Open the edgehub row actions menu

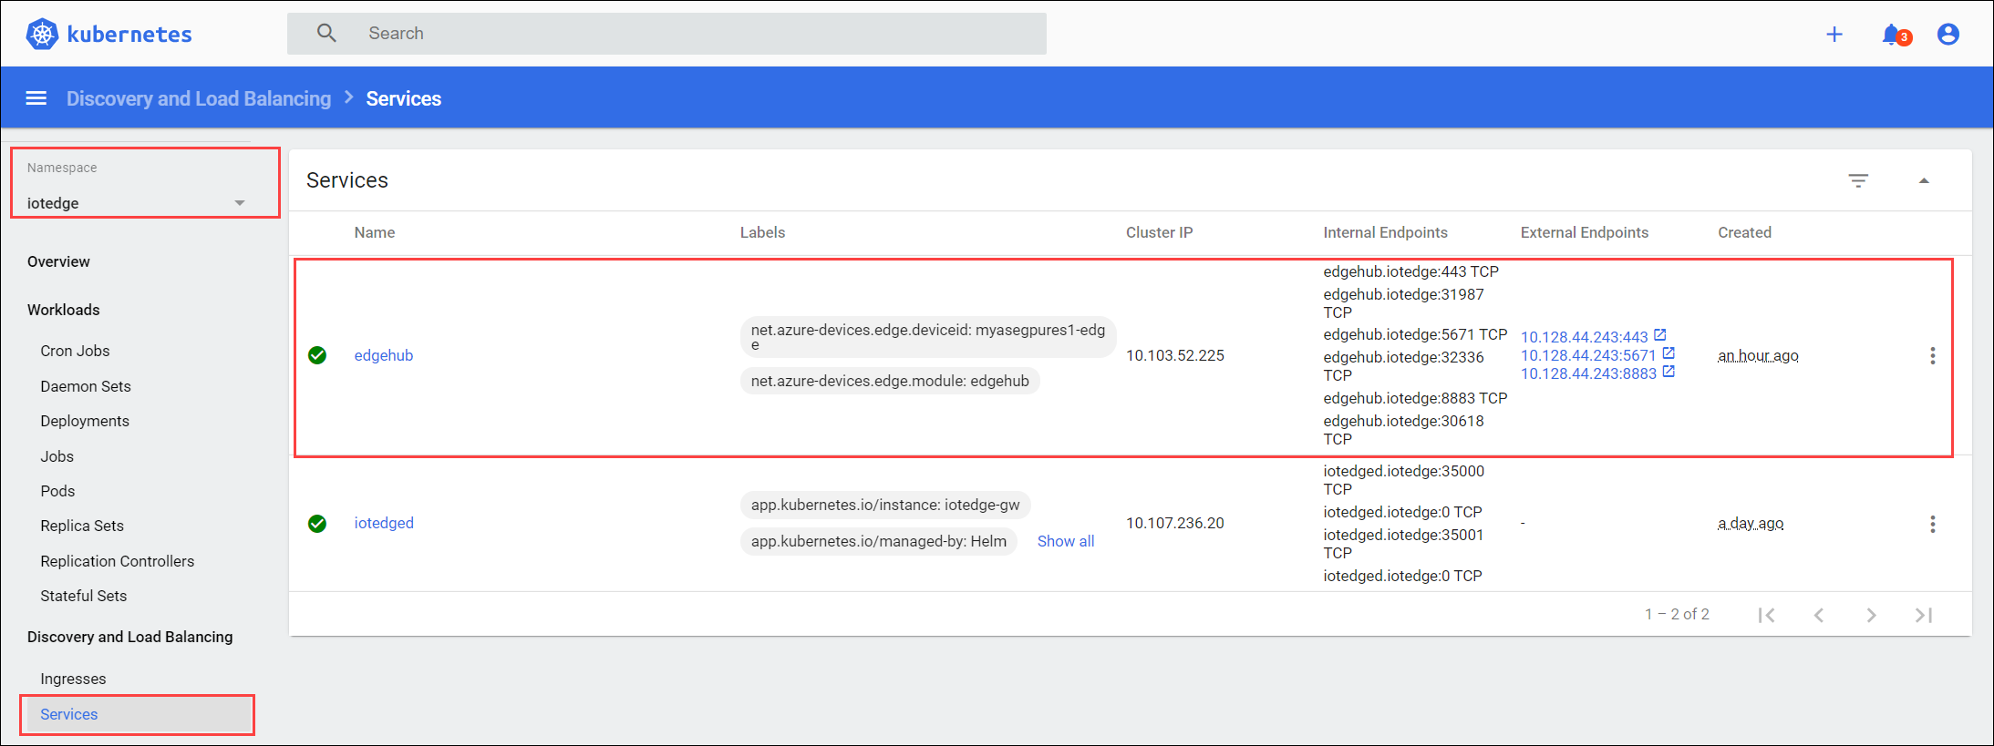click(x=1932, y=356)
